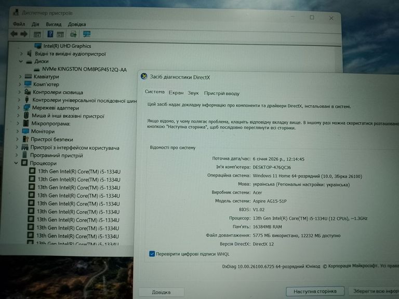Screen dimensions: 399x299
Task: Select the Система tab
Action: pyautogui.click(x=154, y=92)
